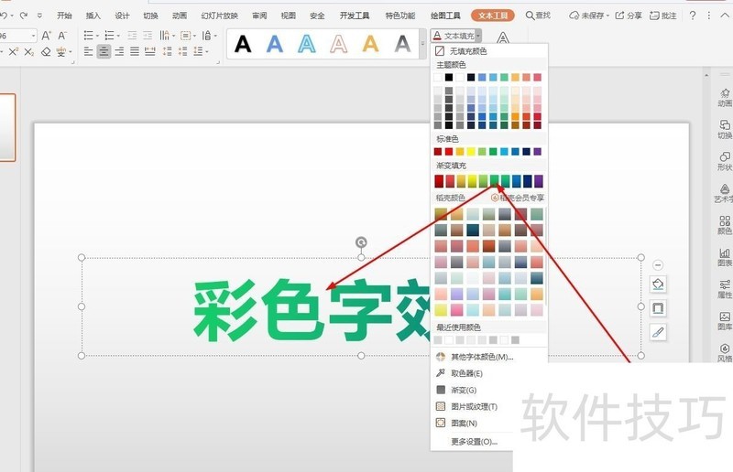Apply superscript X² formatting
This screenshot has height=472, width=733.
[x=14, y=51]
